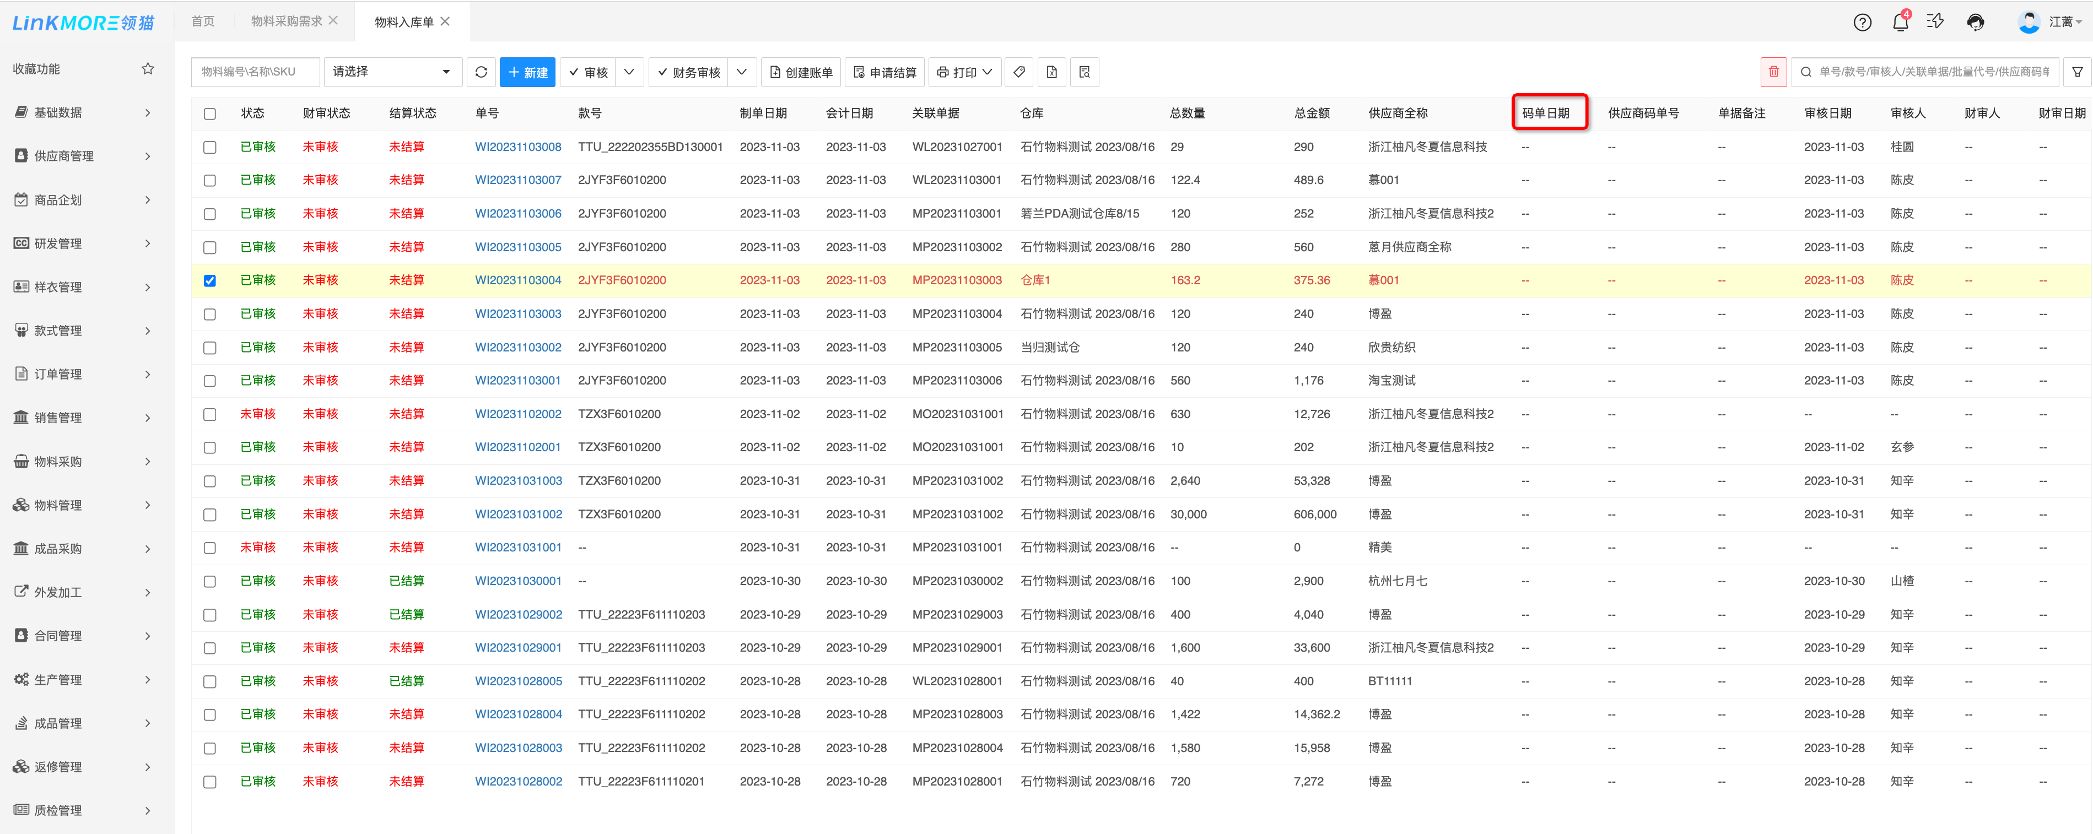2093x834 pixels.
Task: Click the tag label icon button
Action: (x=1019, y=72)
